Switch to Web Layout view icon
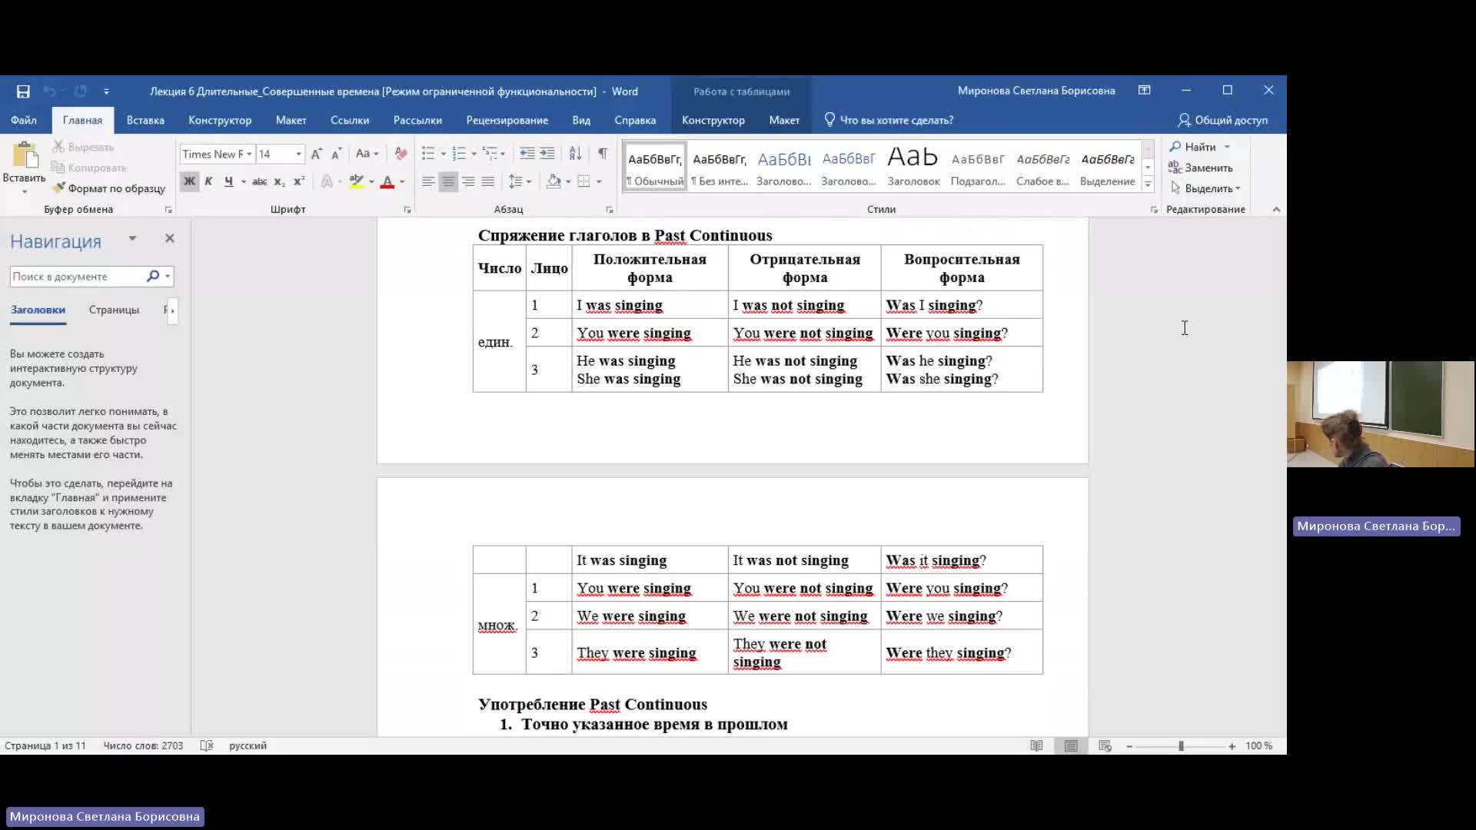Viewport: 1476px width, 830px height. coord(1105,745)
